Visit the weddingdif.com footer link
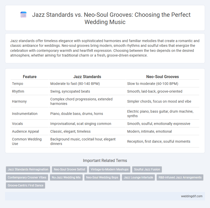Viewport: 210px width, 208px height. [x=192, y=196]
